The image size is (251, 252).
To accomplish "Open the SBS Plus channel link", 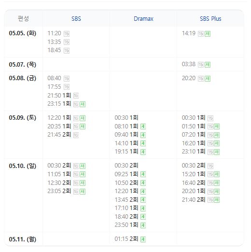I will (210, 19).
